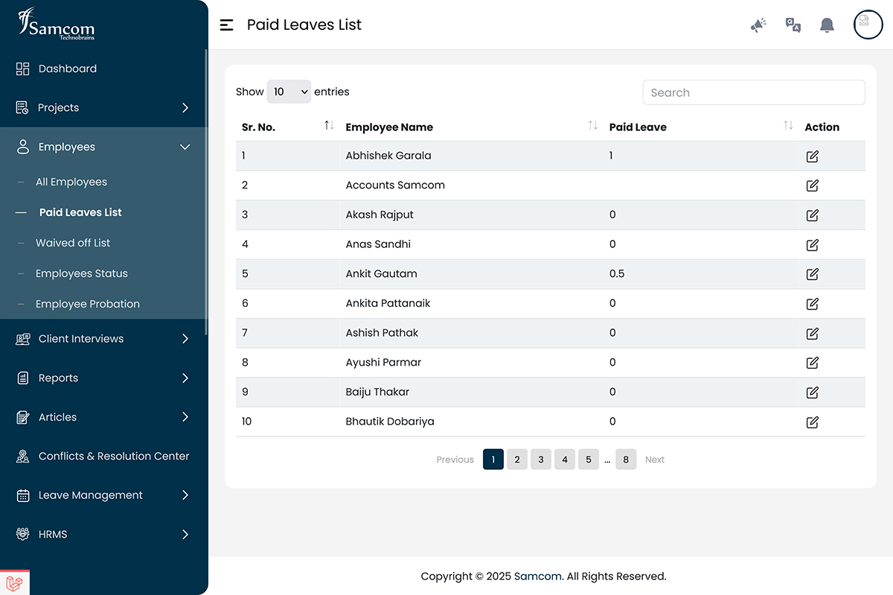
Task: Open Employees Status submenu item
Action: (82, 273)
